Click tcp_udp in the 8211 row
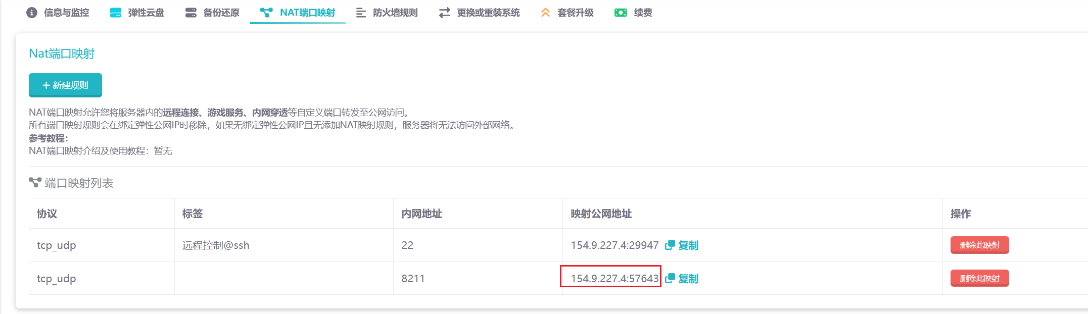This screenshot has height=314, width=1088. [x=57, y=279]
